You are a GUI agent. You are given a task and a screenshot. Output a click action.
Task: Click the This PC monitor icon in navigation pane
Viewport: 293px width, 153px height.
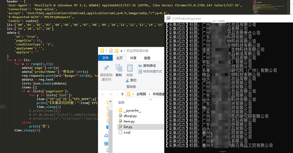pyautogui.click(x=106, y=144)
